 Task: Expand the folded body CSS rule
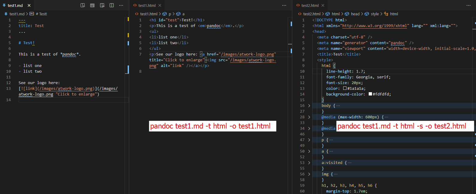[309, 106]
